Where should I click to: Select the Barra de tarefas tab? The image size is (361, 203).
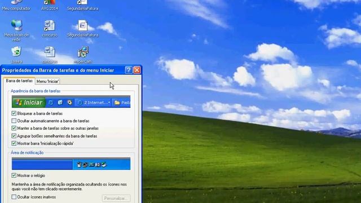tap(19, 81)
